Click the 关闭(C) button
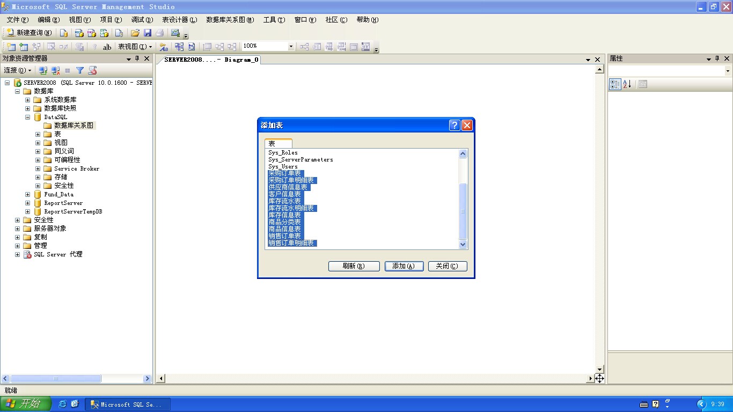 pyautogui.click(x=448, y=266)
